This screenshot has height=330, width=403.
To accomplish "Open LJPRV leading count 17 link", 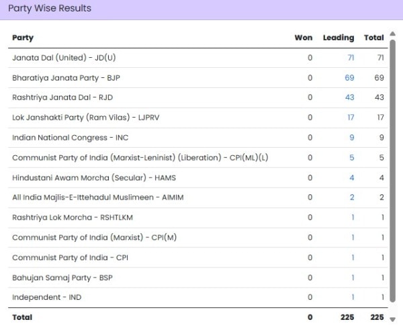I will (x=351, y=118).
